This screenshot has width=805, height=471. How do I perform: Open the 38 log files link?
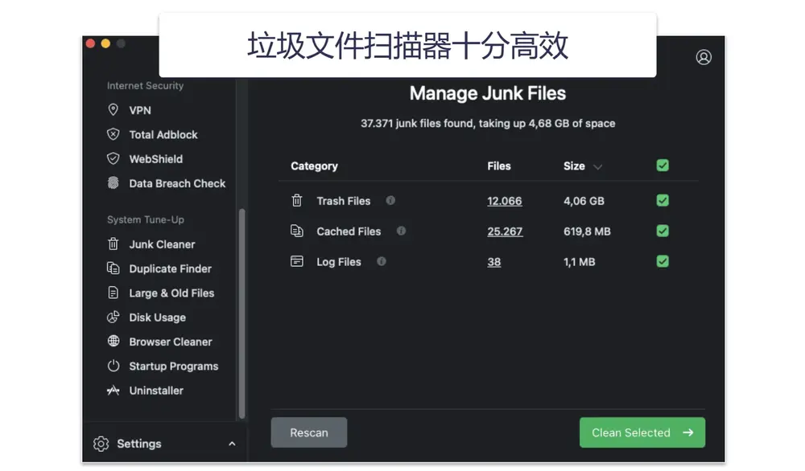[494, 262]
